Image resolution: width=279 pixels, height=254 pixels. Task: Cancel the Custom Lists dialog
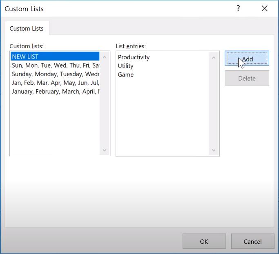(x=252, y=241)
